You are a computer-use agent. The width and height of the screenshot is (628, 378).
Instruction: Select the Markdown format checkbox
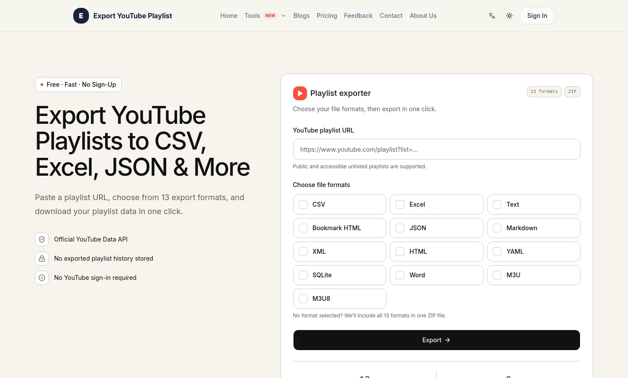pyautogui.click(x=497, y=228)
